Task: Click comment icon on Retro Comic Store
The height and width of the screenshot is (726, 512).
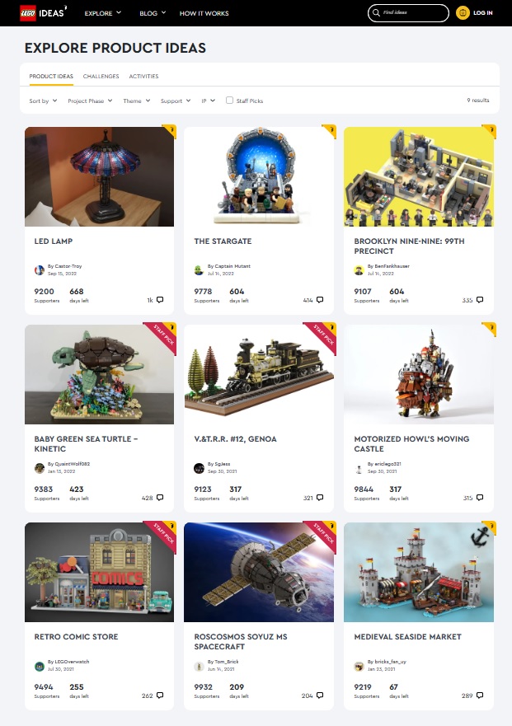Action: click(160, 696)
